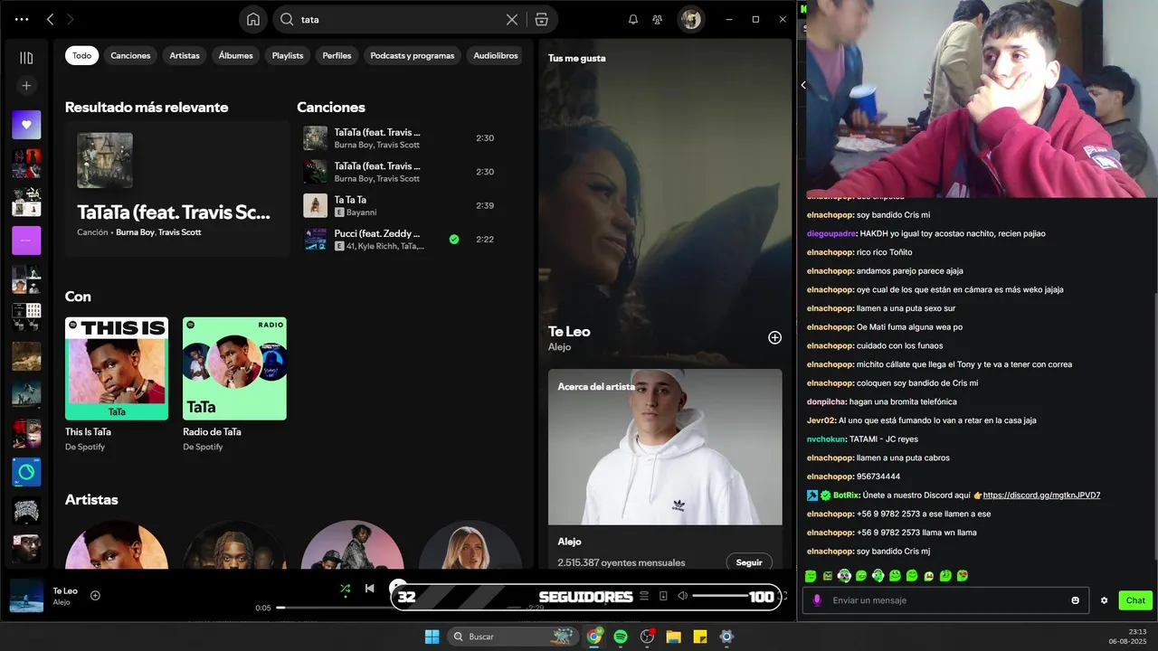Open the Windows Start menu

coord(432,637)
